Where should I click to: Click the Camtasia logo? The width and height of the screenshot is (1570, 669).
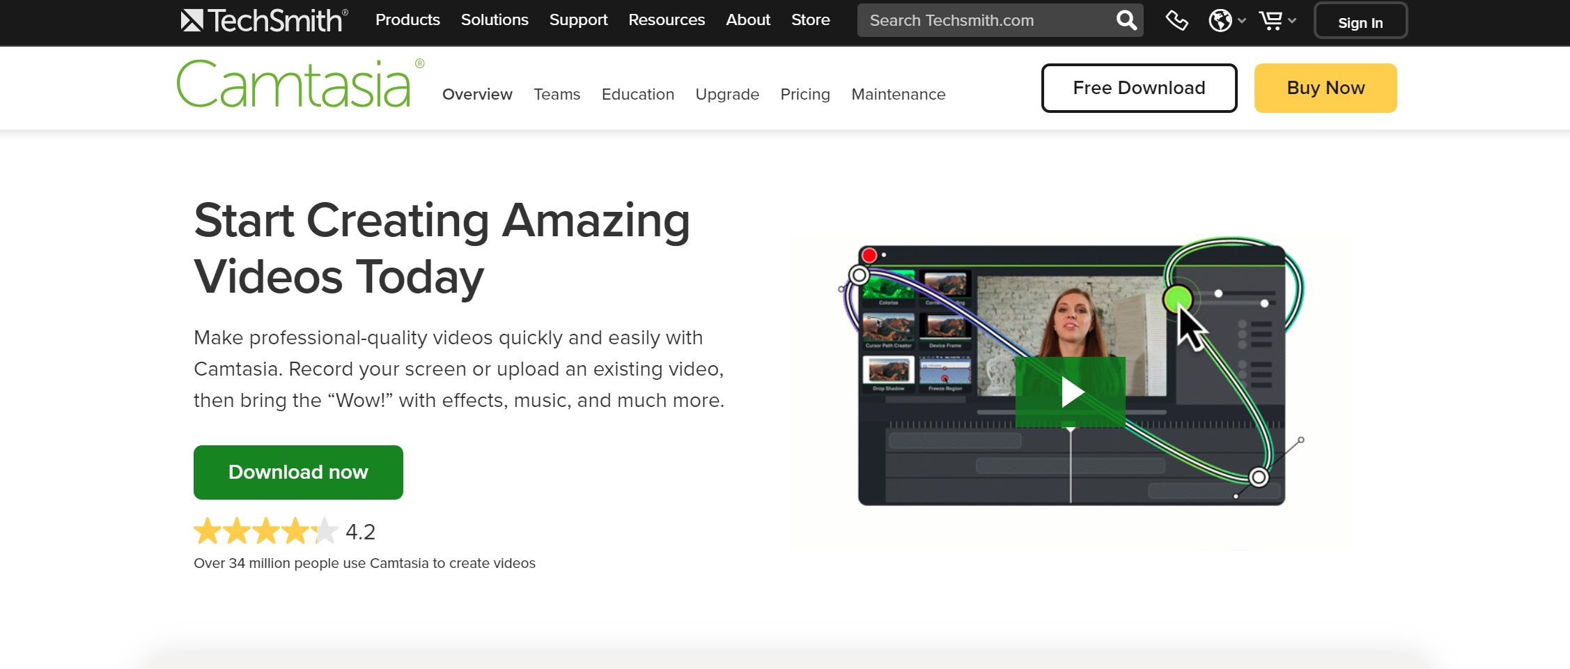[300, 84]
